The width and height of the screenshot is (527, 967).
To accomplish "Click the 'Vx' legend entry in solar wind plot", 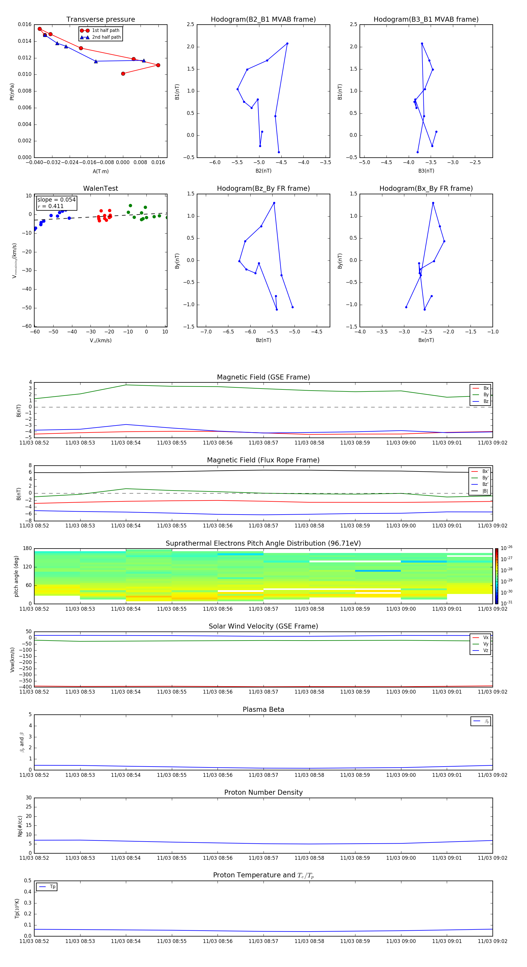I will pos(480,637).
